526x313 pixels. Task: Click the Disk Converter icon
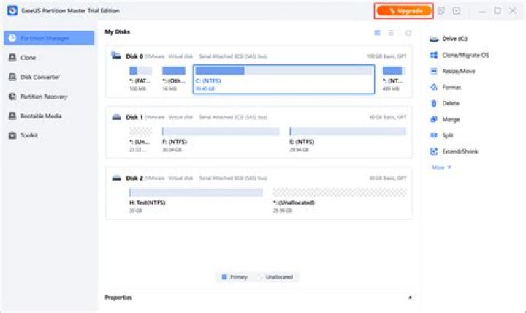click(12, 78)
